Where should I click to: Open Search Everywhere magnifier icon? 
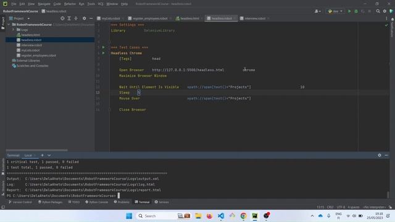[x=378, y=11]
